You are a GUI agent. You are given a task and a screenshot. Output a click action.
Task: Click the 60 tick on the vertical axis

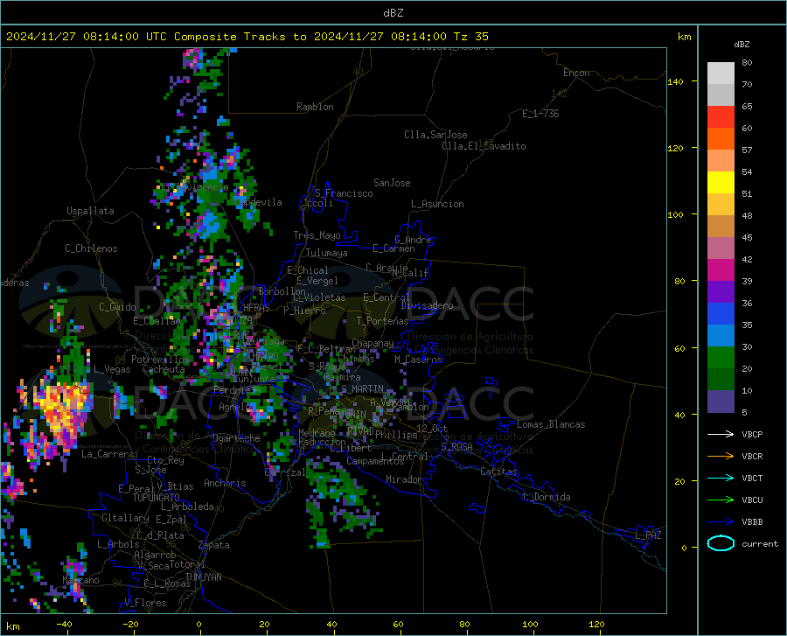(679, 348)
